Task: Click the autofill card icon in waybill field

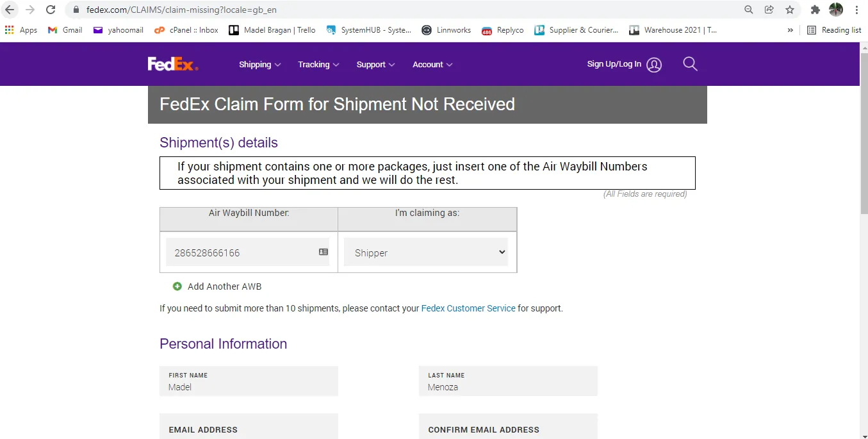Action: point(323,252)
